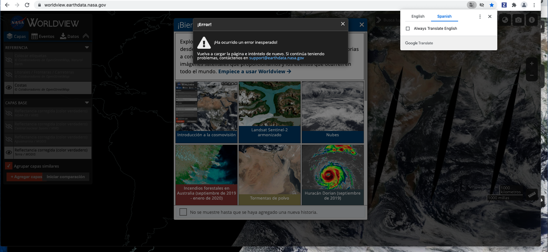Show Suomi / VIIRS reflectance layer

coord(9,126)
